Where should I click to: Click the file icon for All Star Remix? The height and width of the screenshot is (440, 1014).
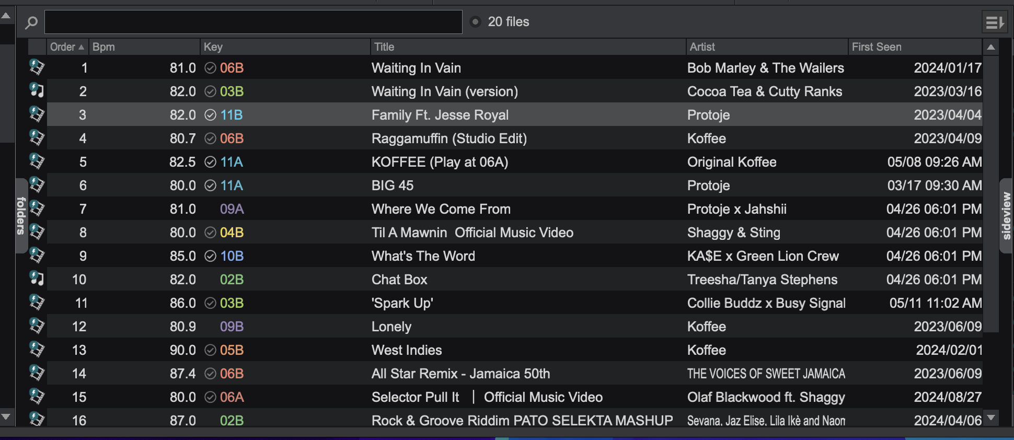pyautogui.click(x=37, y=373)
